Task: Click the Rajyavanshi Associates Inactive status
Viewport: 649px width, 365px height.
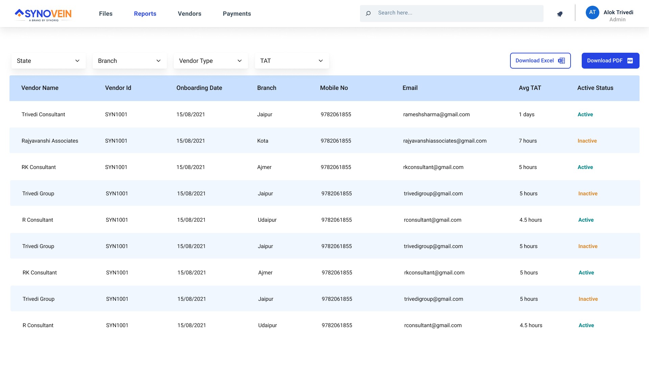Action: [x=587, y=141]
